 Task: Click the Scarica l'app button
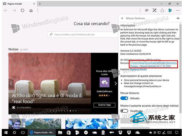pos(104,105)
